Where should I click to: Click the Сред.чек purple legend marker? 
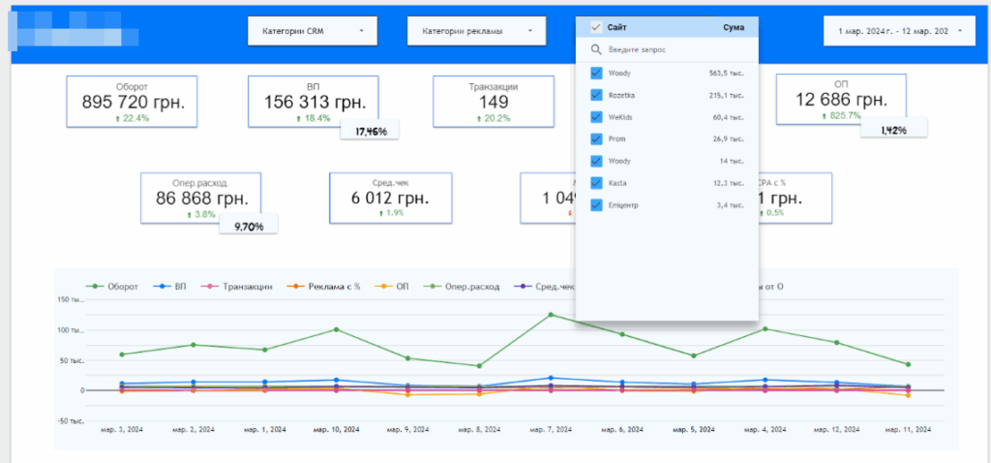pos(524,287)
